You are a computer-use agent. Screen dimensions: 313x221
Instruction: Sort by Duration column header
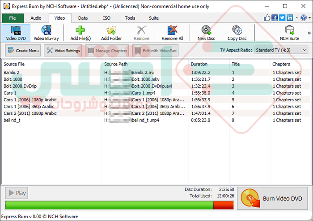point(209,64)
